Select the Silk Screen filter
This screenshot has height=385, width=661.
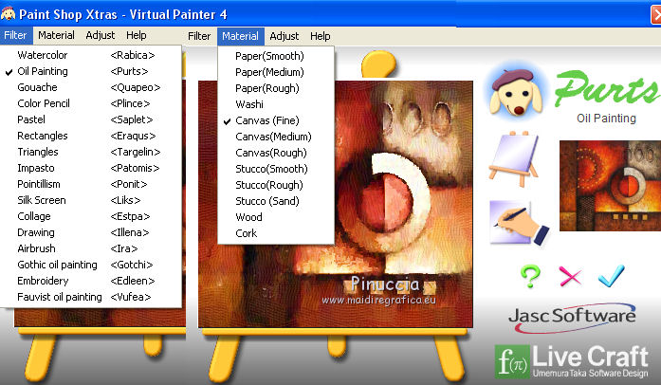pyautogui.click(x=91, y=200)
